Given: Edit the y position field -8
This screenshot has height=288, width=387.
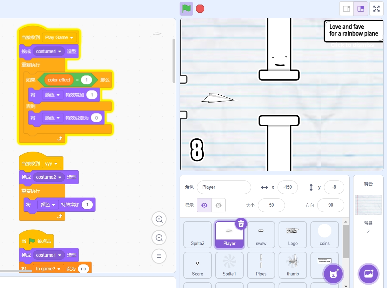Looking at the screenshot, I should 334,187.
